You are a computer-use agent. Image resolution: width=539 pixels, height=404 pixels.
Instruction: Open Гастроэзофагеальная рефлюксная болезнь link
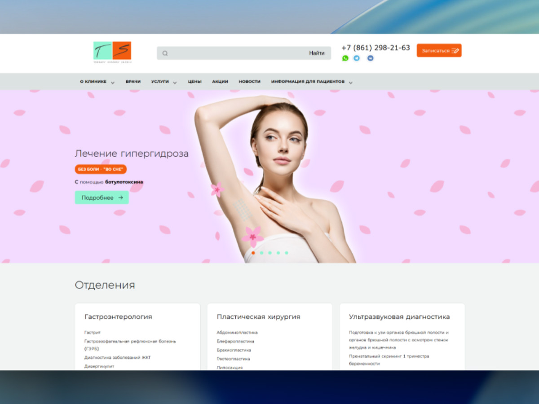pyautogui.click(x=130, y=345)
